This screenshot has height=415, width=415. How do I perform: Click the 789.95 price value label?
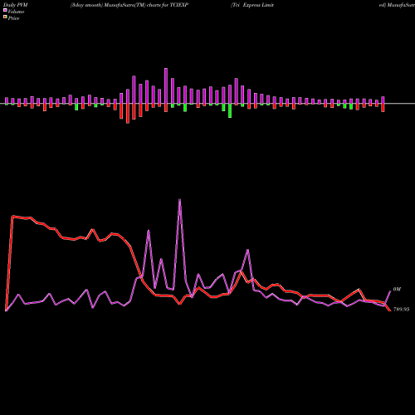[401, 310]
